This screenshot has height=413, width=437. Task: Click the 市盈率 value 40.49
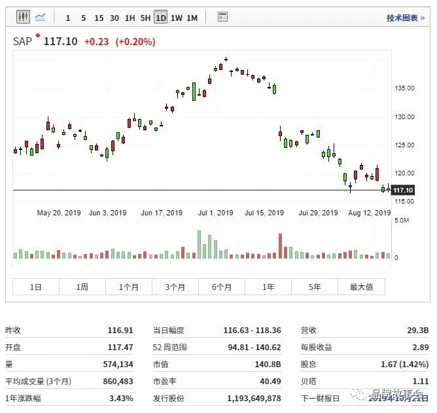pyautogui.click(x=270, y=381)
